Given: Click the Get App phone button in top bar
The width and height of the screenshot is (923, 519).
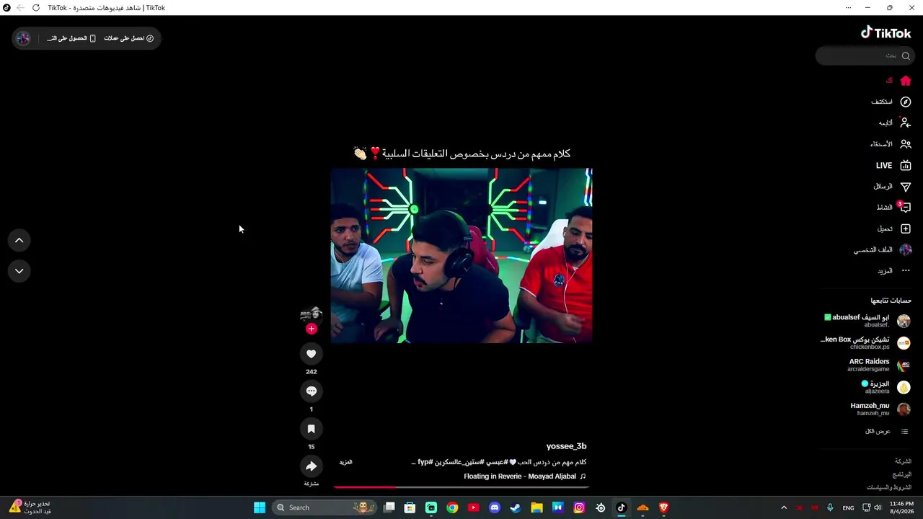Looking at the screenshot, I should point(71,38).
